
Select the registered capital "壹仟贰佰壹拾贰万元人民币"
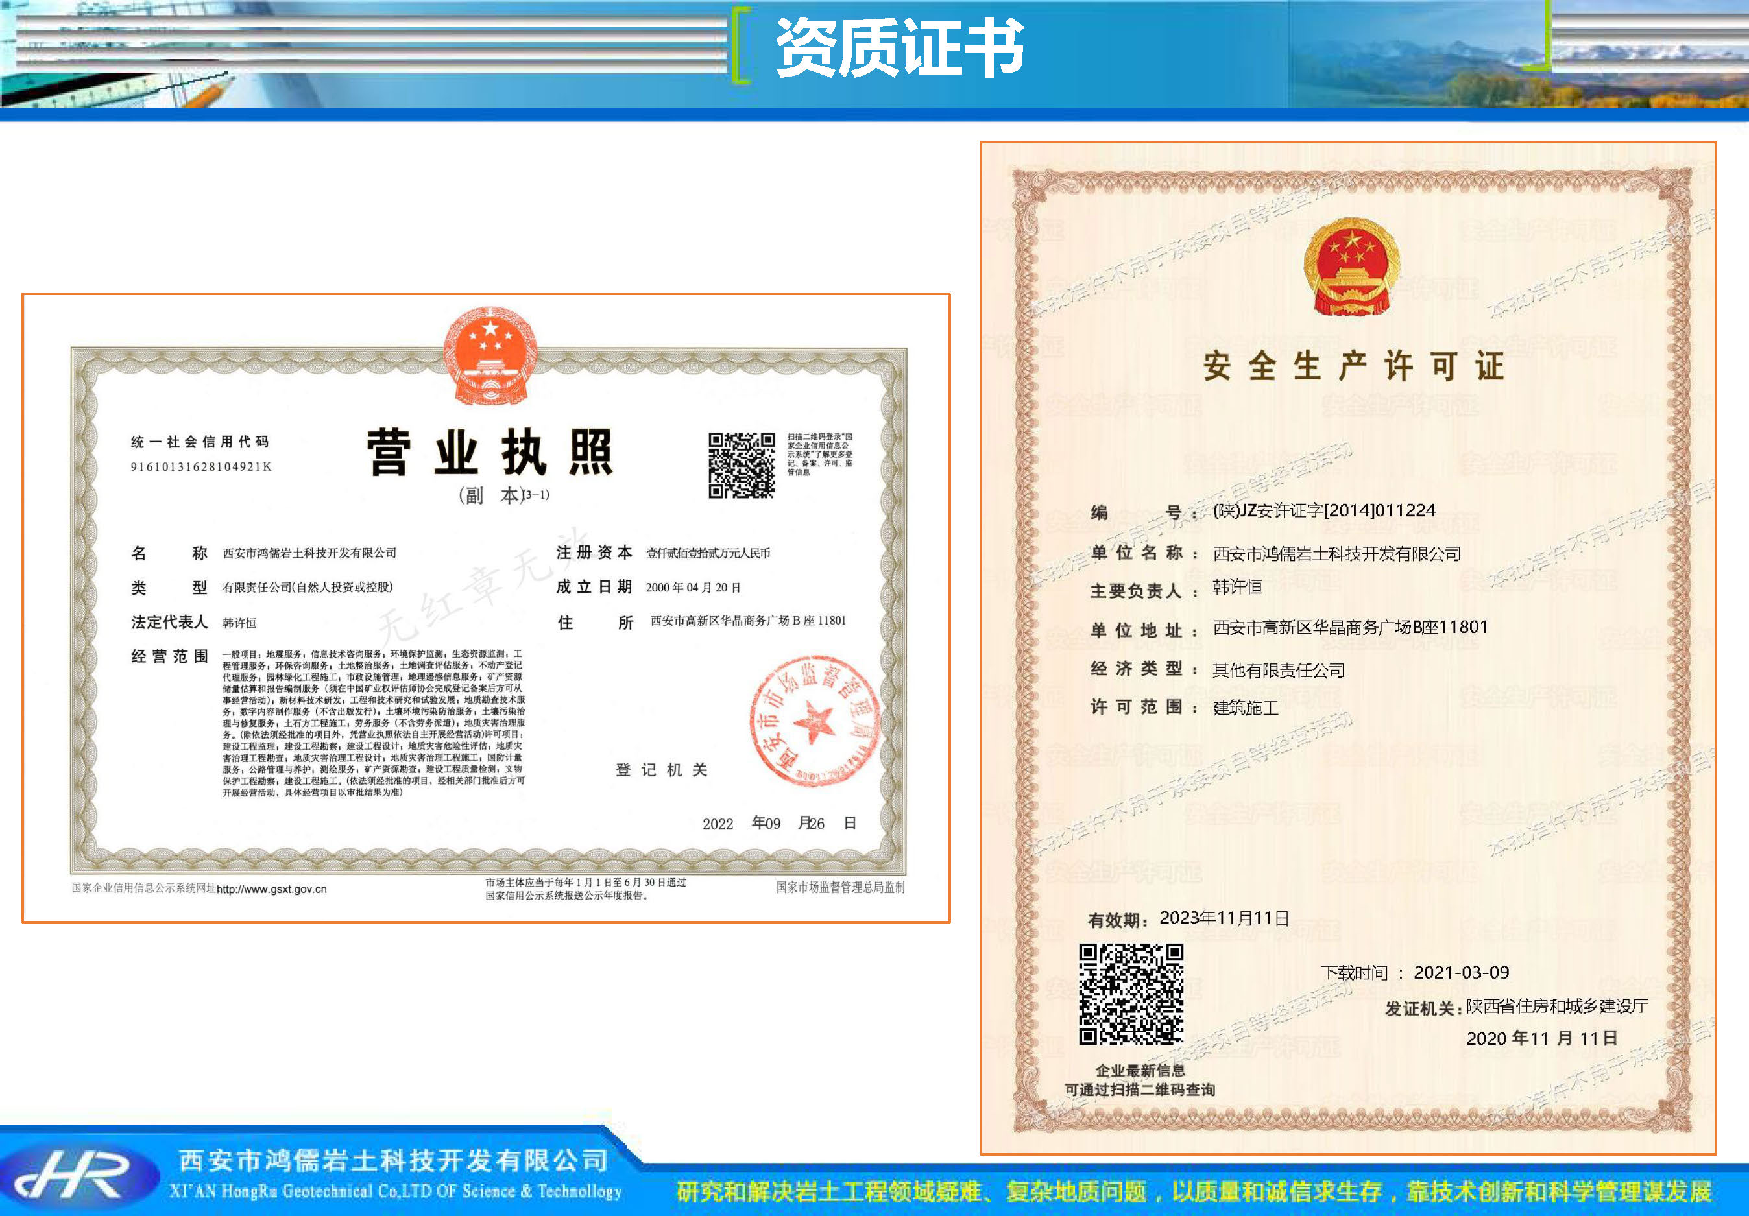708,553
